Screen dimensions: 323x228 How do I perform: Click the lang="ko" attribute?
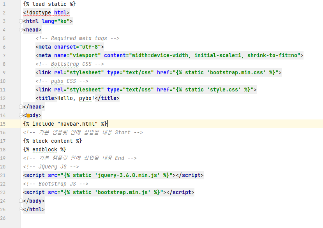coord(56,21)
